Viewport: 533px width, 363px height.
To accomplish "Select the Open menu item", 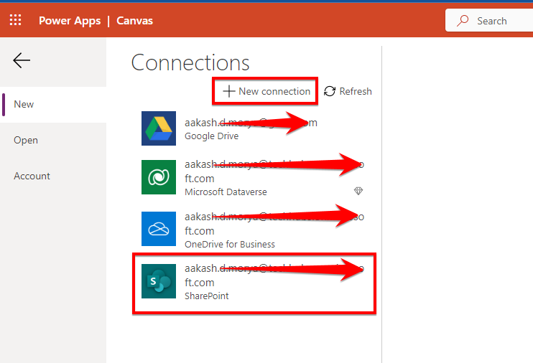I will [53, 140].
